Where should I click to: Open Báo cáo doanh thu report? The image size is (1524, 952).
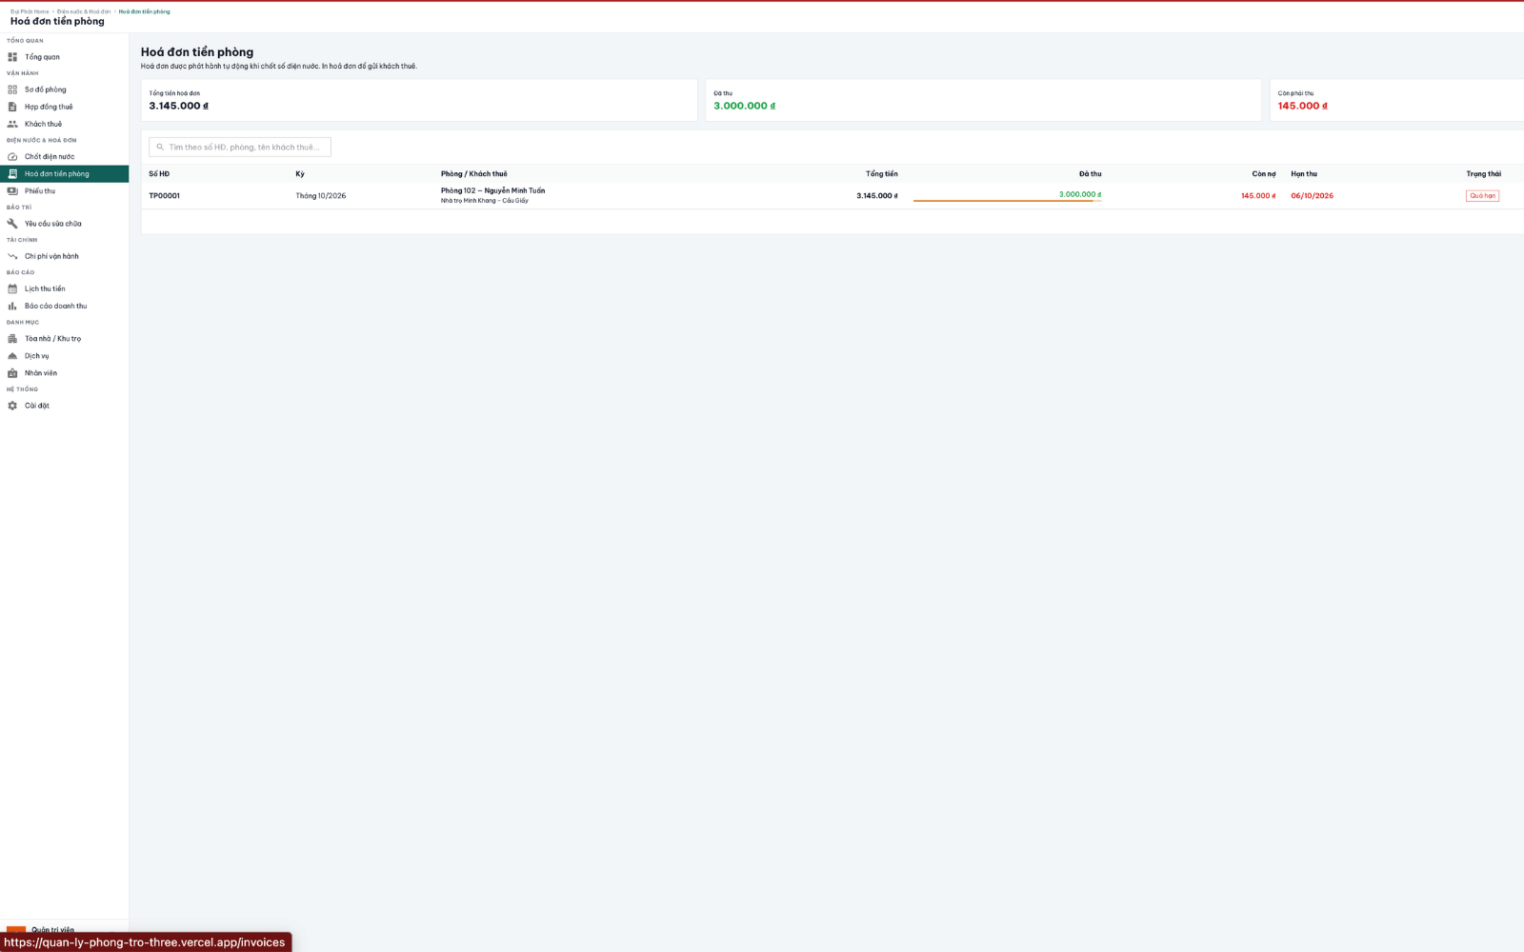pos(64,306)
